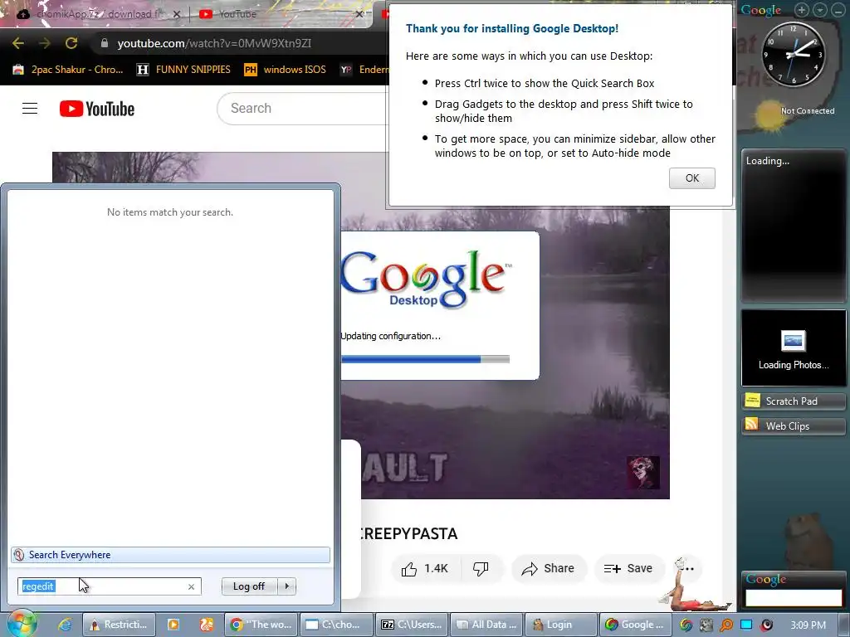Open the Web Clips gadget
The width and height of the screenshot is (850, 637).
point(793,425)
